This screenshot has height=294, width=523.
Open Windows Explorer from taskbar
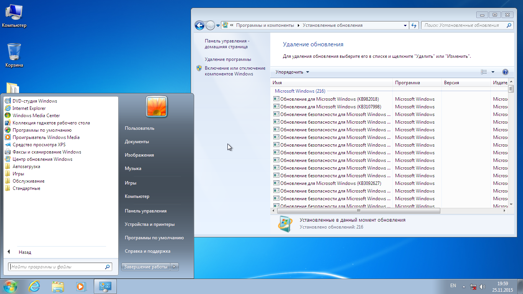pos(58,286)
